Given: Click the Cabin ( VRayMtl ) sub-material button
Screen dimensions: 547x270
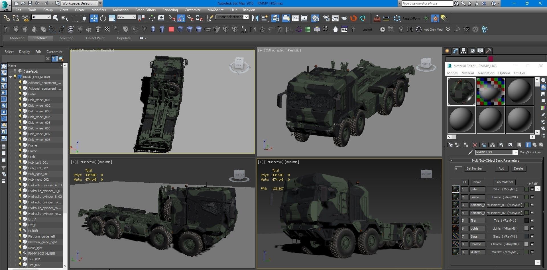Looking at the screenshot, I should point(505,189).
